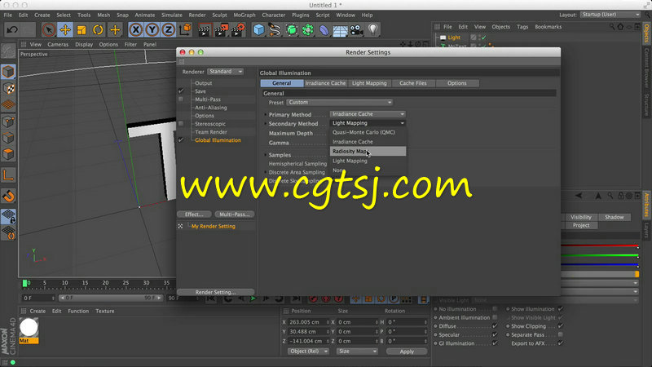Image resolution: width=652 pixels, height=367 pixels.
Task: Click the coordinate system icon
Action: tap(185, 29)
